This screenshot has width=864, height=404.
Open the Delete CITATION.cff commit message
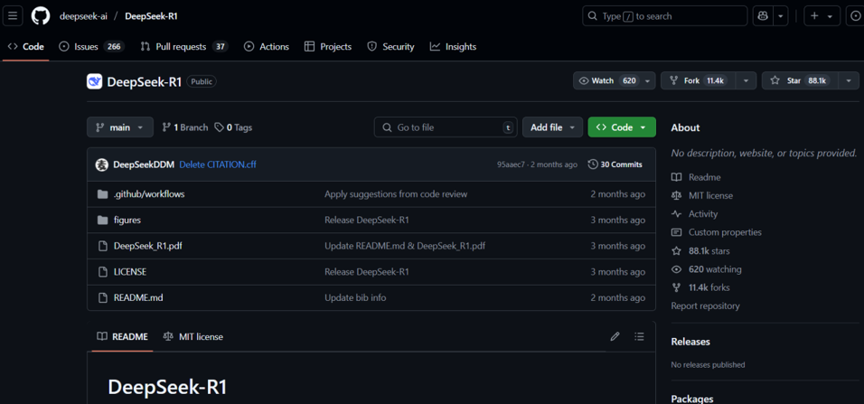[218, 164]
